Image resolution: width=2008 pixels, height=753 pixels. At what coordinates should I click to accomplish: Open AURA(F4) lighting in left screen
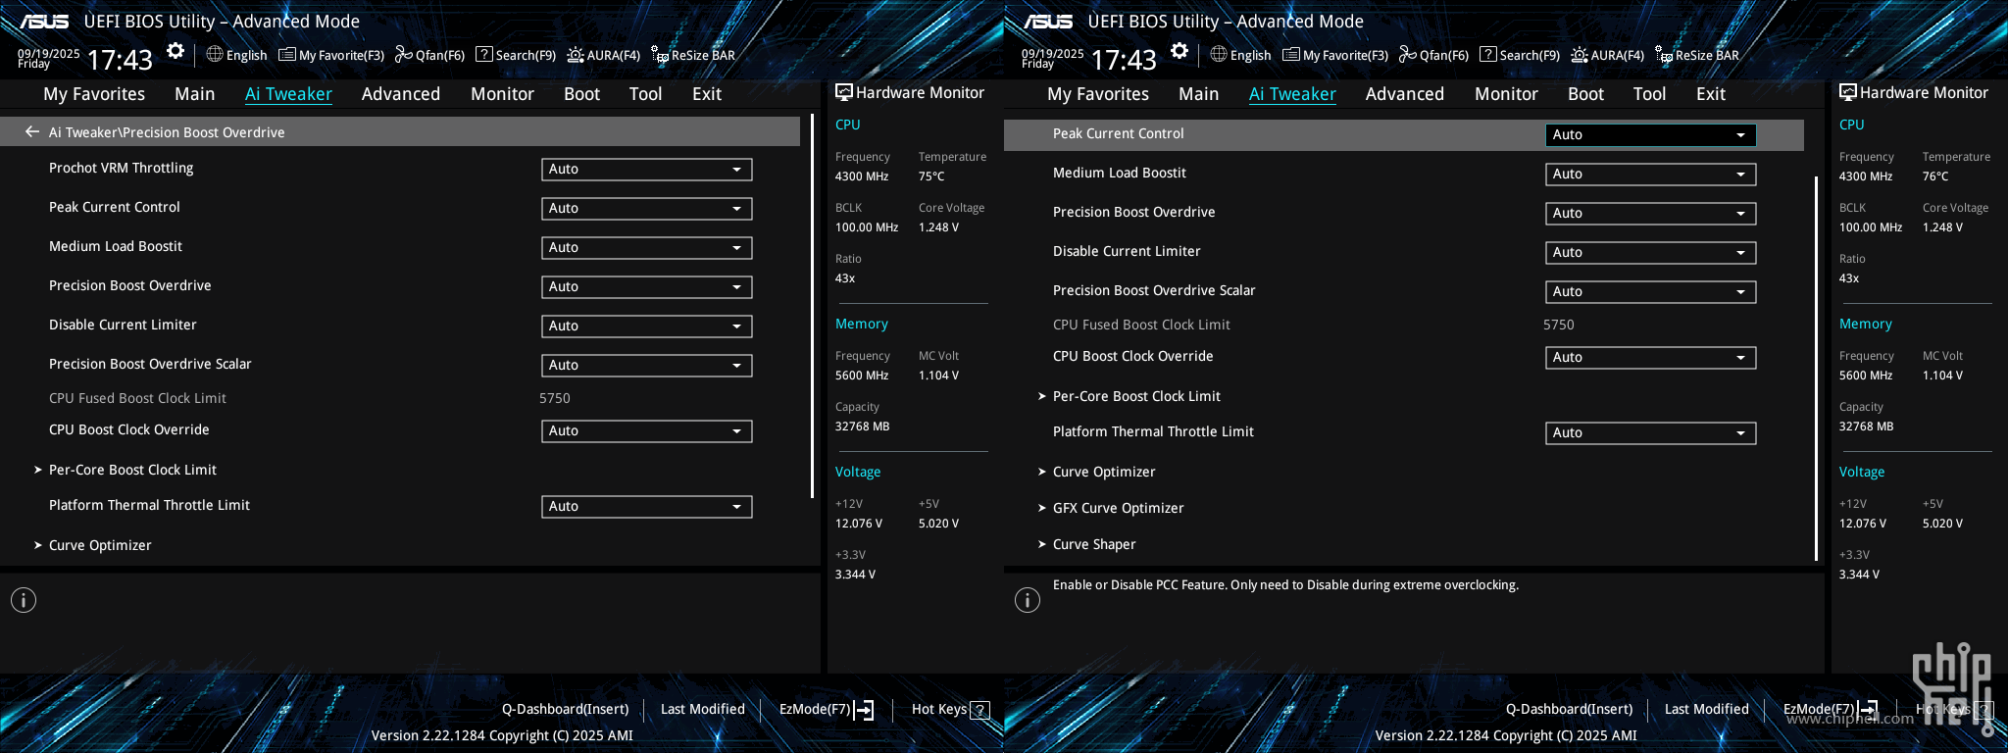pyautogui.click(x=604, y=55)
